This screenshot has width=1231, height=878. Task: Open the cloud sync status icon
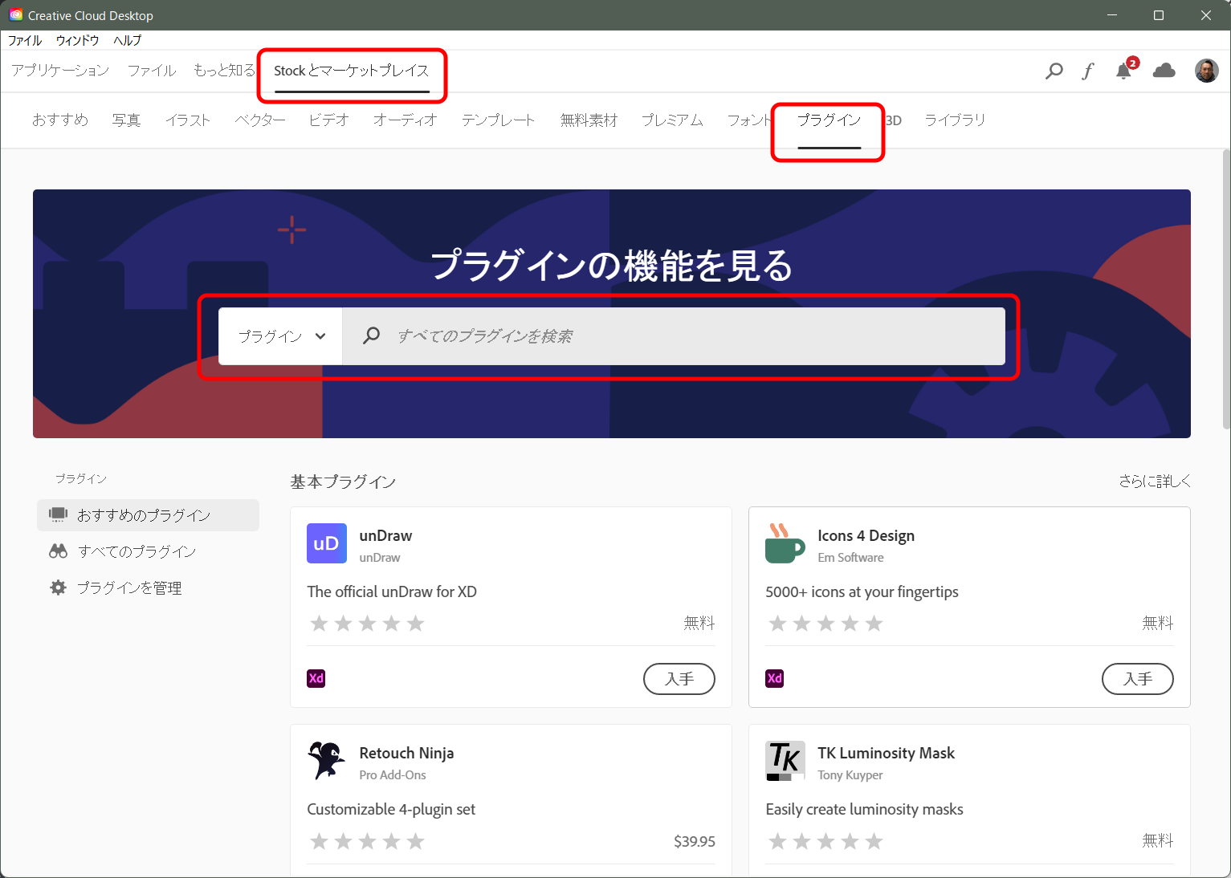click(1164, 71)
